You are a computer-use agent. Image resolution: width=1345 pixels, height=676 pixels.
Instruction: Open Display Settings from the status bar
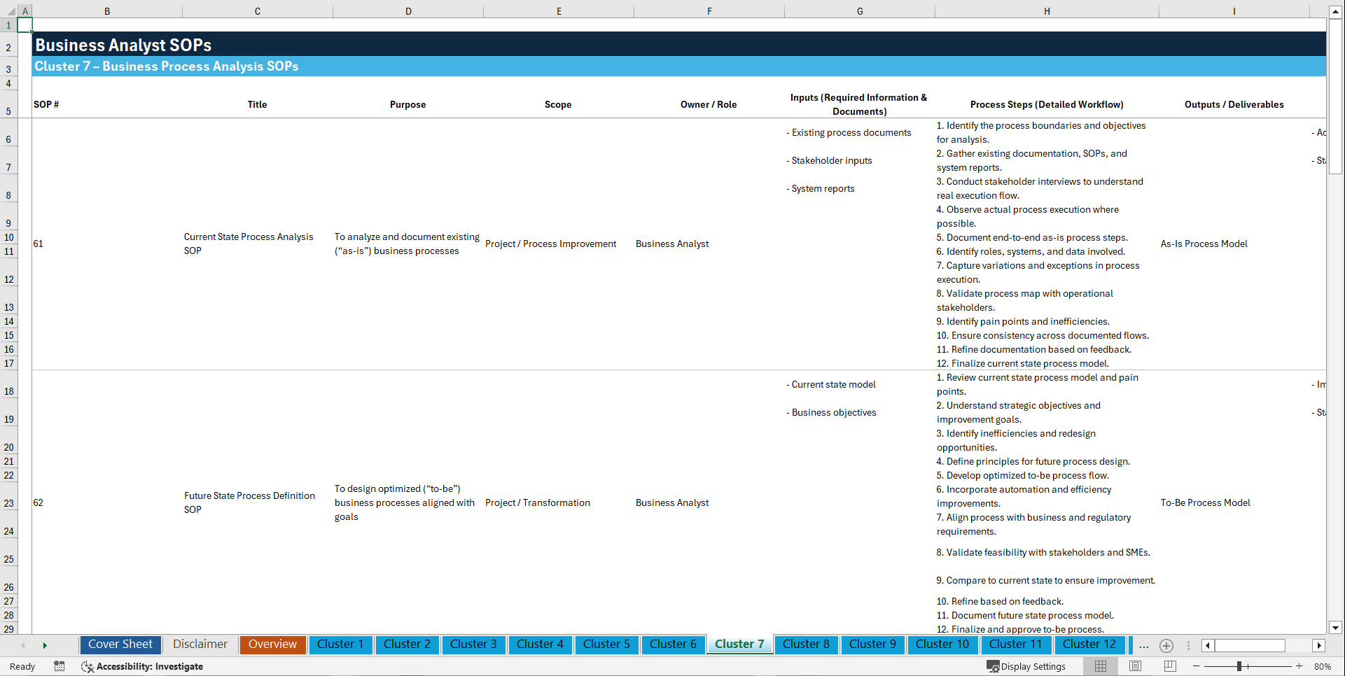point(1026,666)
